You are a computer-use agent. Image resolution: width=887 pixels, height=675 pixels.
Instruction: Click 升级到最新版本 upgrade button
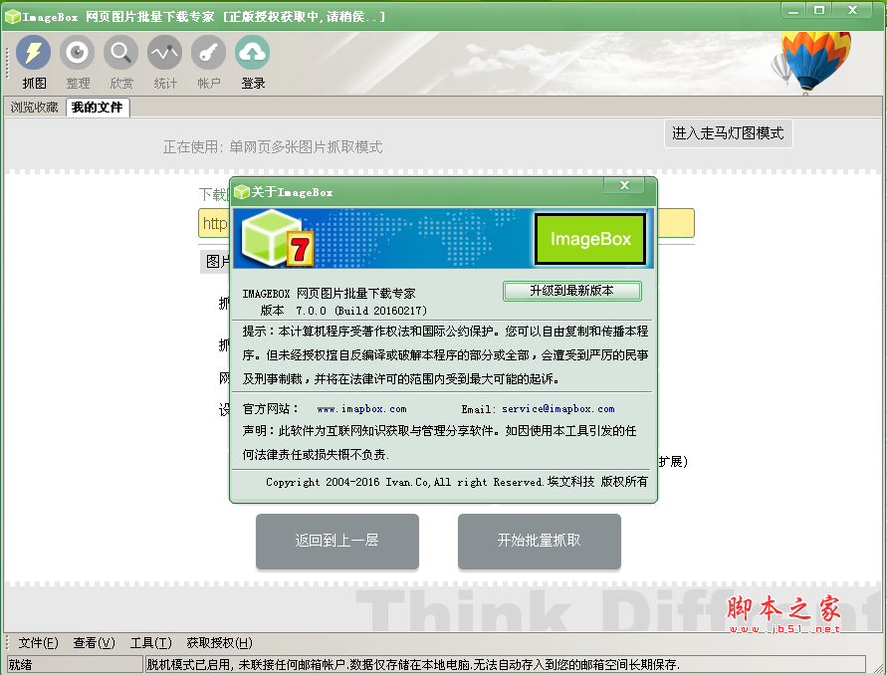click(571, 291)
